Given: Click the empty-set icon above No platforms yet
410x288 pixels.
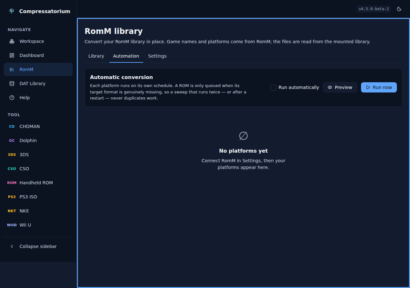Looking at the screenshot, I should tap(243, 136).
